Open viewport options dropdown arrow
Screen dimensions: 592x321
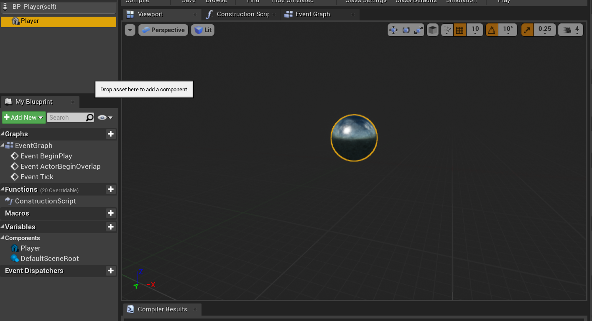pyautogui.click(x=130, y=30)
